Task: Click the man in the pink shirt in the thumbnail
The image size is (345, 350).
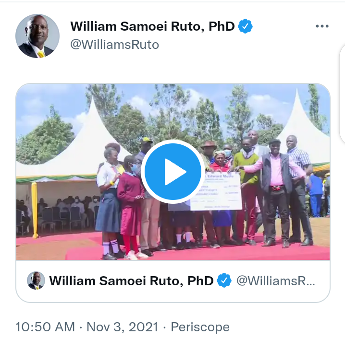Action: click(x=276, y=192)
